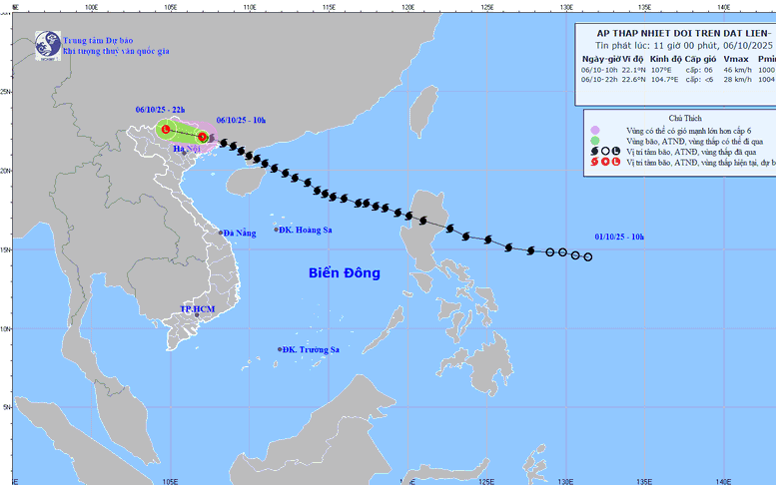Screen dimensions: 776x485
Task: Click the Biển Đông sea label
Action: coord(344,272)
